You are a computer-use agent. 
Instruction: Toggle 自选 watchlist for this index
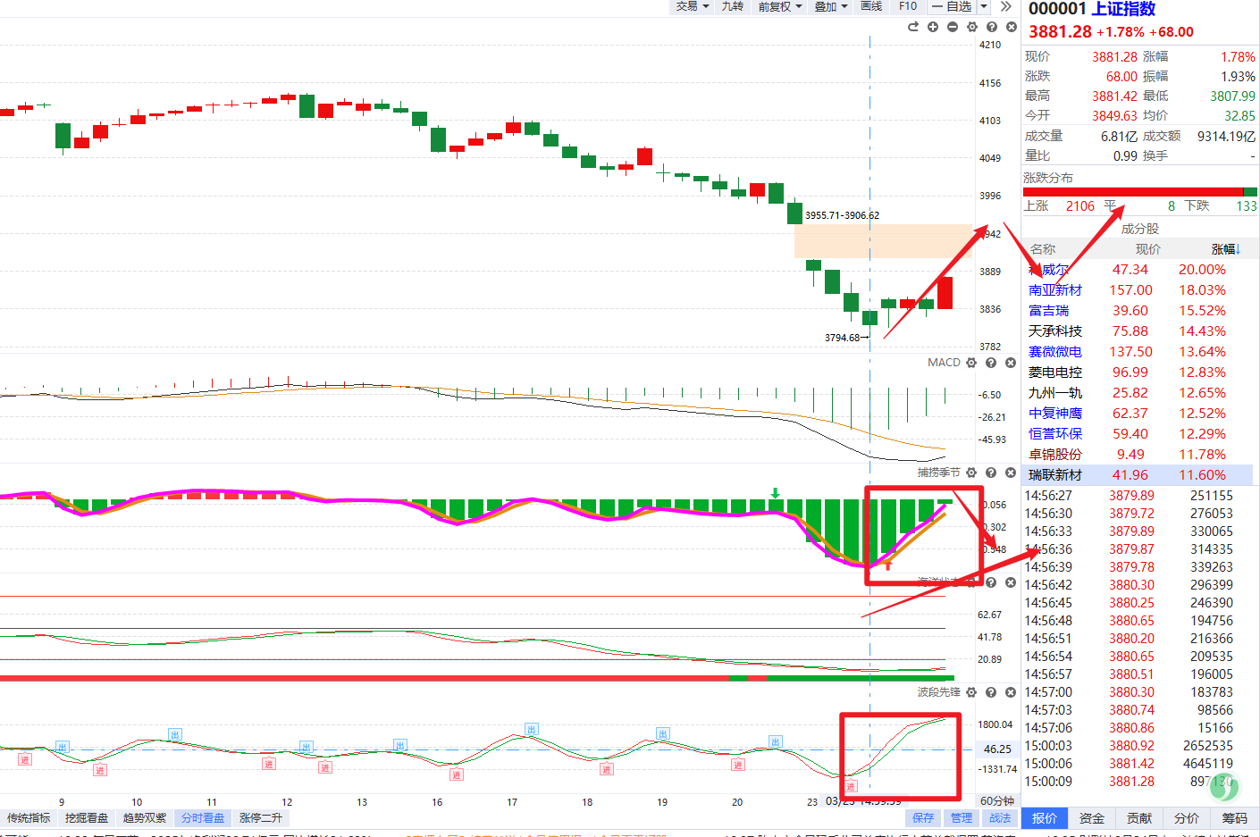pos(960,6)
